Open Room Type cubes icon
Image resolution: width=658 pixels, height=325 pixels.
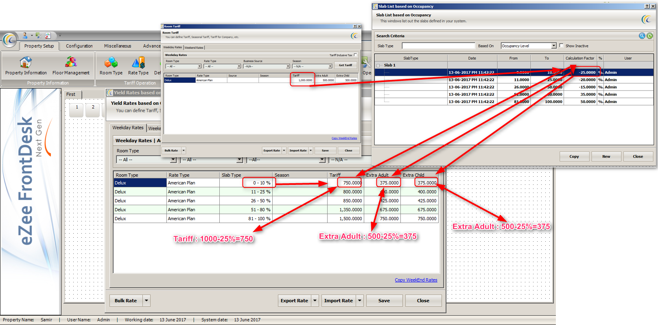[111, 62]
